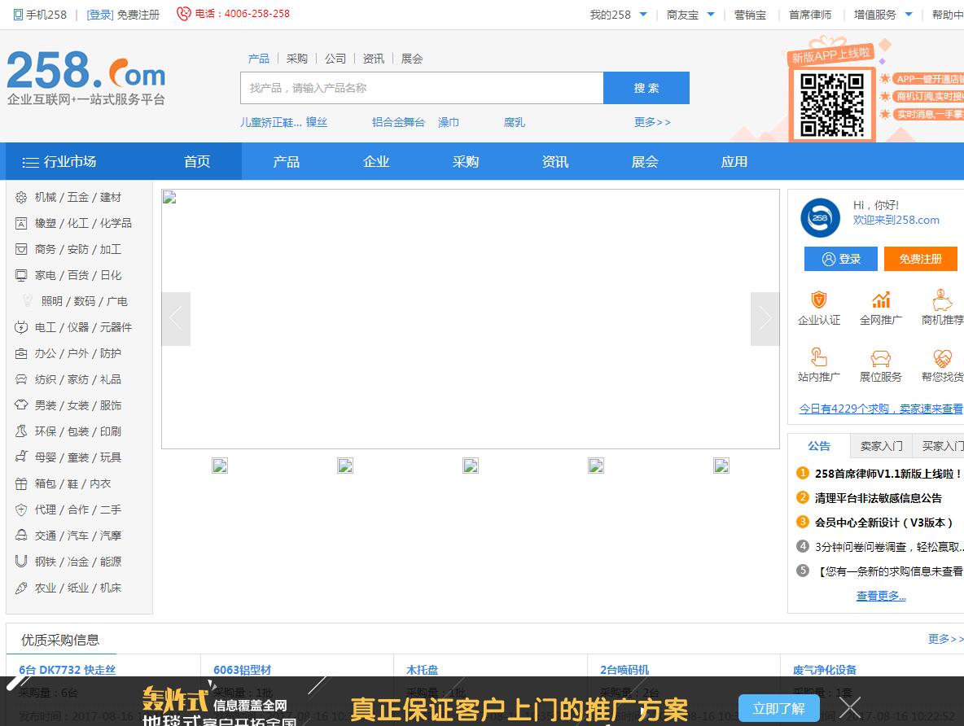Viewport: 964px width, 726px height.
Task: Click the gift box icon beside 箱包 / 鞋 / 内衣
Action: (21, 483)
